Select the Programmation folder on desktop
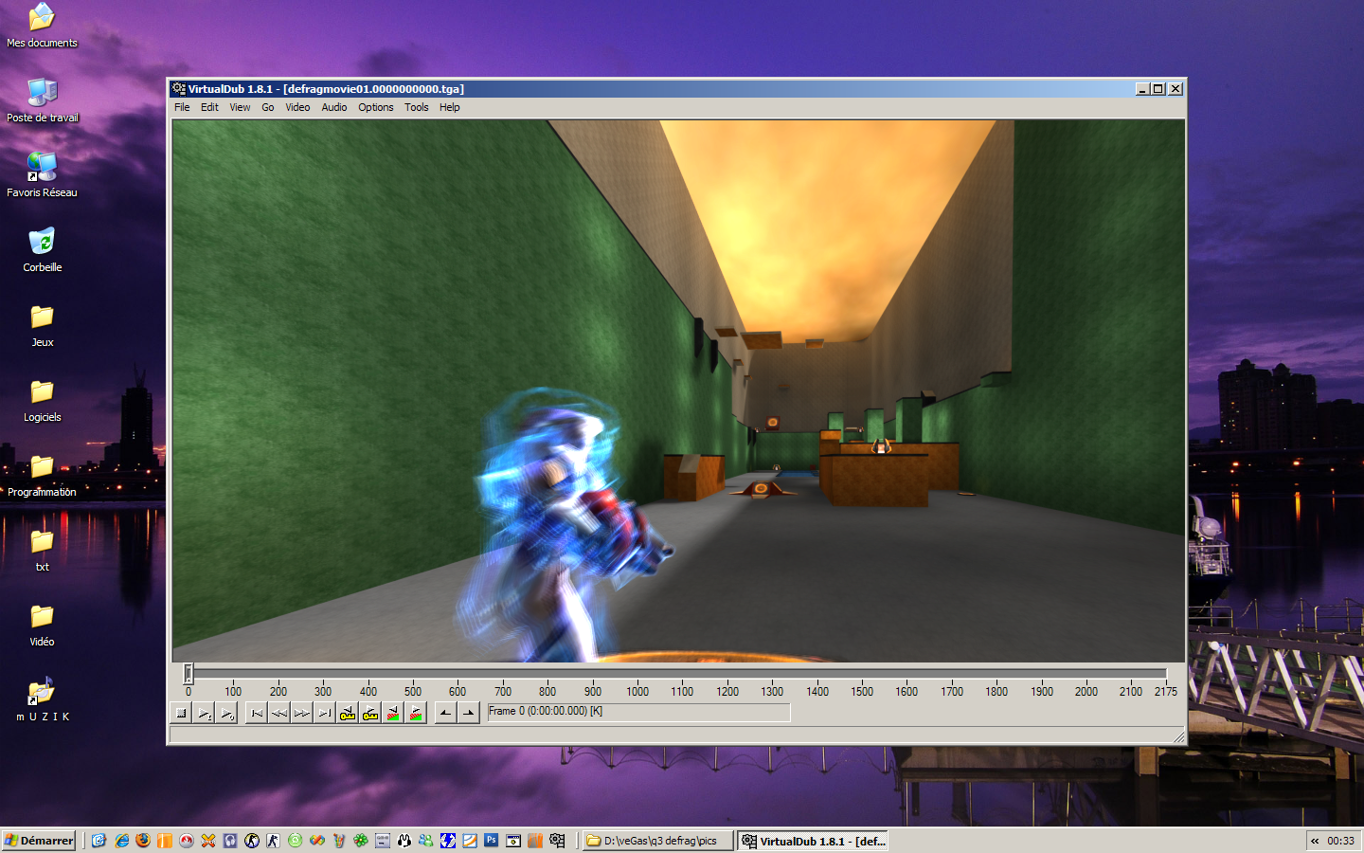Screen dimensions: 1364x853 click(42, 474)
